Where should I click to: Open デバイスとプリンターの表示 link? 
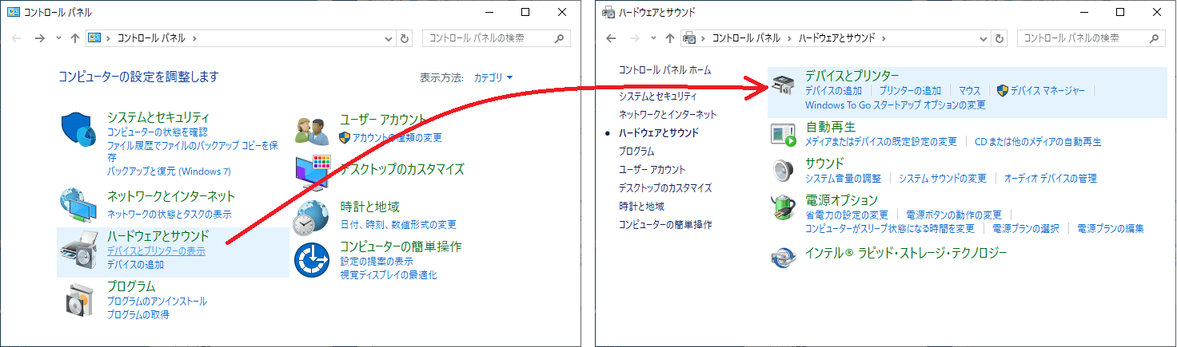(x=156, y=251)
